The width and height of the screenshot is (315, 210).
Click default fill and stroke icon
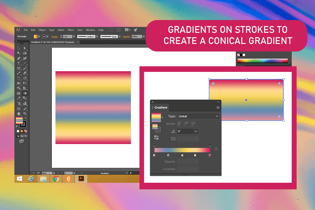pyautogui.click(x=17, y=126)
